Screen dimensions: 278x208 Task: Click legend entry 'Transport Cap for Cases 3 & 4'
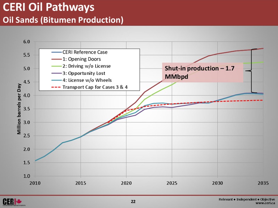(95, 87)
